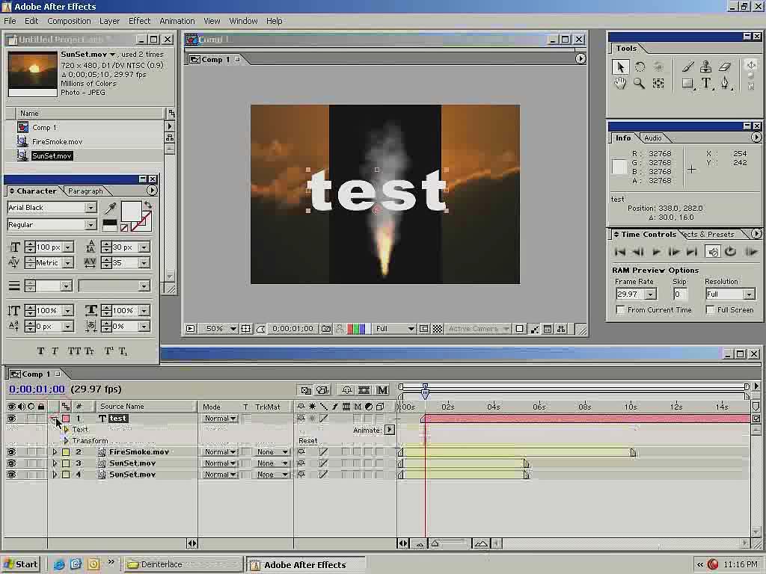766x574 pixels.
Task: Select the Clone Stamp tool
Action: click(x=706, y=67)
